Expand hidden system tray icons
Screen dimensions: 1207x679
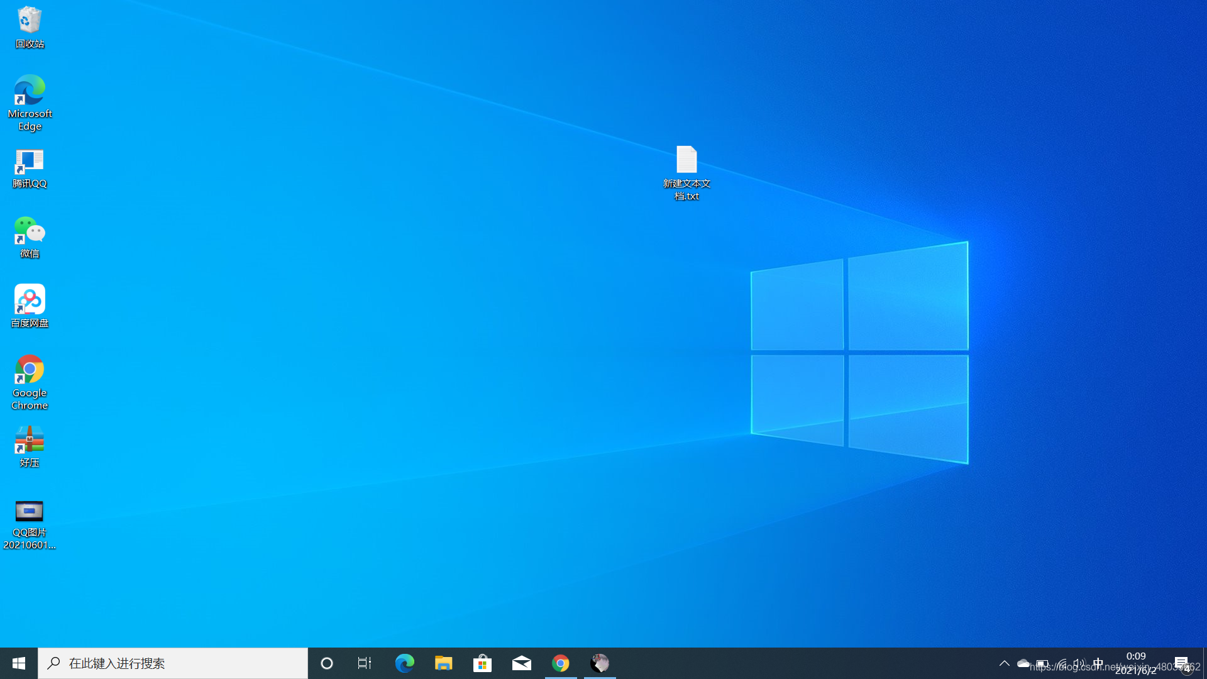(1005, 663)
